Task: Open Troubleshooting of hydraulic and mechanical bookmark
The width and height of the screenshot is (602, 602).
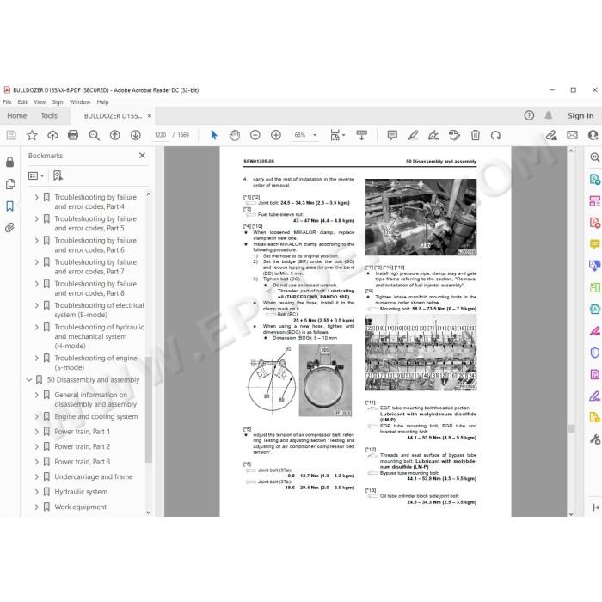Action: [99, 336]
